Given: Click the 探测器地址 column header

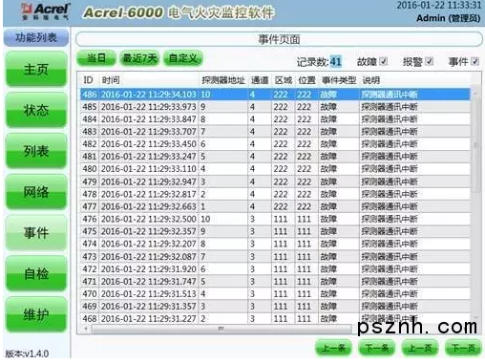Looking at the screenshot, I should pyautogui.click(x=223, y=80).
